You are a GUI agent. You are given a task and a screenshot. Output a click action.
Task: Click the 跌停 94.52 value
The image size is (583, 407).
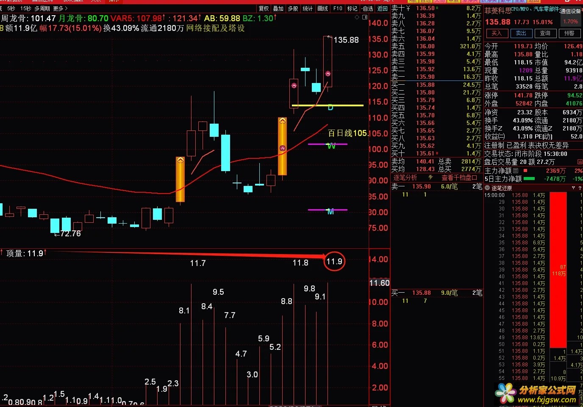tap(575, 96)
